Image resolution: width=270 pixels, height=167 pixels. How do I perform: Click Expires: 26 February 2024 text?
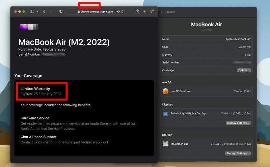tap(41, 94)
